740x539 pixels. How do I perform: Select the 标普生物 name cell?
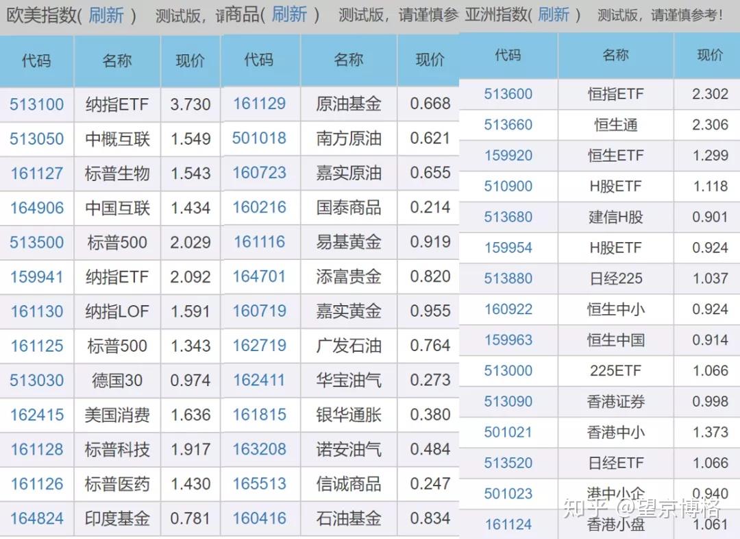(x=118, y=173)
